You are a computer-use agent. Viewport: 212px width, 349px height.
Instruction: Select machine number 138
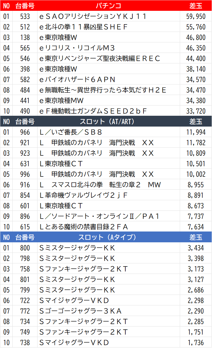pyautogui.click(x=25, y=37)
